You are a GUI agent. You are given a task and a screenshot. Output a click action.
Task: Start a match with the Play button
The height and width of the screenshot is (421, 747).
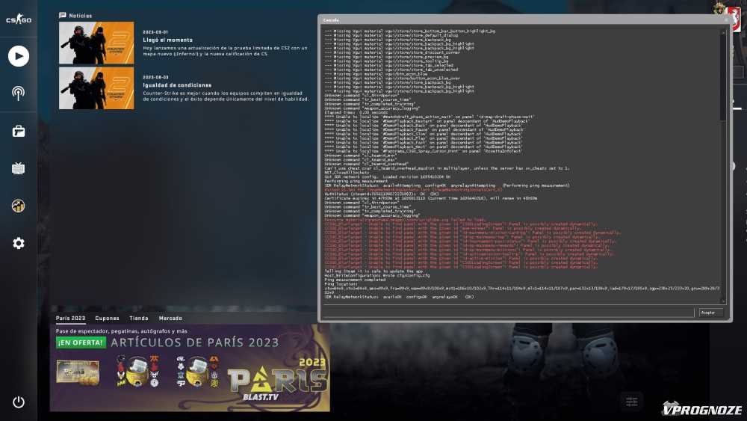19,56
